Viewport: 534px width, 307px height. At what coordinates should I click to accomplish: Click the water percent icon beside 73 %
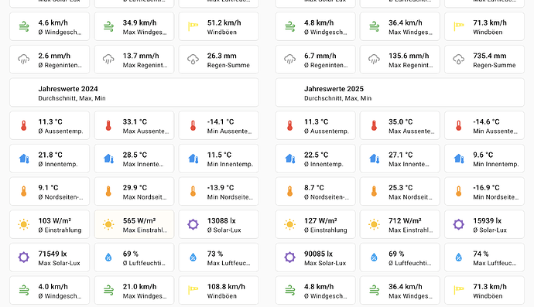193,258
